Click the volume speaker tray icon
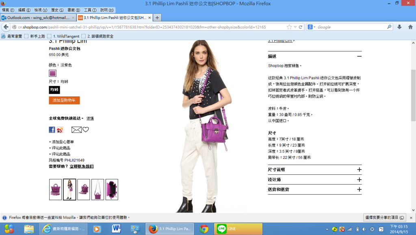The height and width of the screenshot is (235, 416). (x=364, y=229)
